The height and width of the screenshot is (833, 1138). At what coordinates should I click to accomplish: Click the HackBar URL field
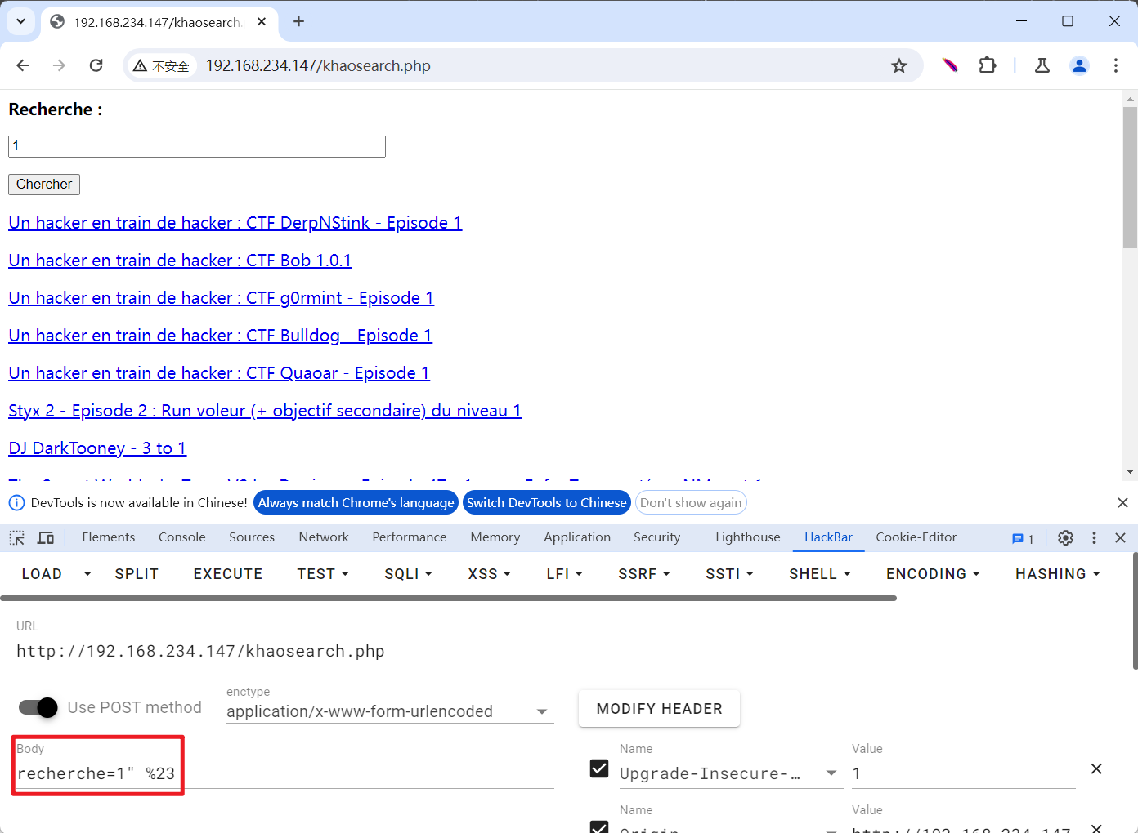click(x=566, y=651)
